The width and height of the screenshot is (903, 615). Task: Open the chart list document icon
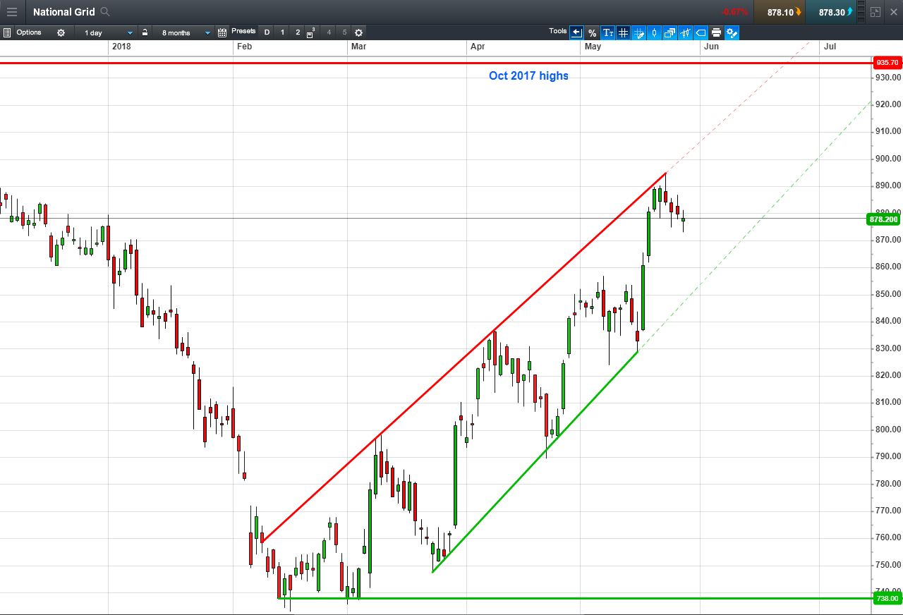(7, 32)
